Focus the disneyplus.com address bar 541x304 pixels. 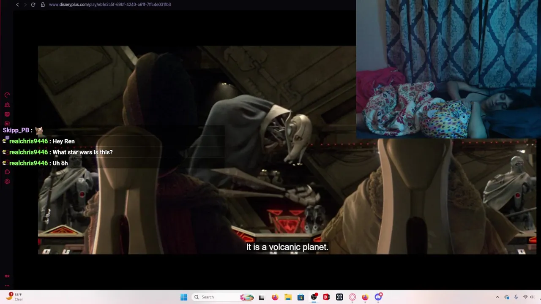tap(110, 5)
